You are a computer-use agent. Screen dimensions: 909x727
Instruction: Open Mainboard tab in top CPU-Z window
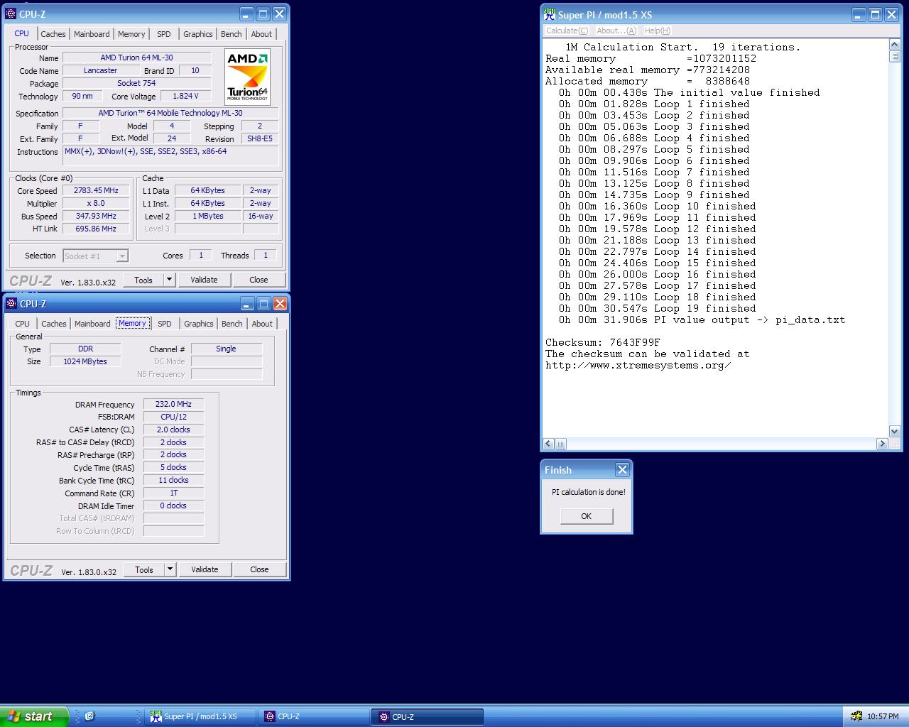[x=92, y=34]
